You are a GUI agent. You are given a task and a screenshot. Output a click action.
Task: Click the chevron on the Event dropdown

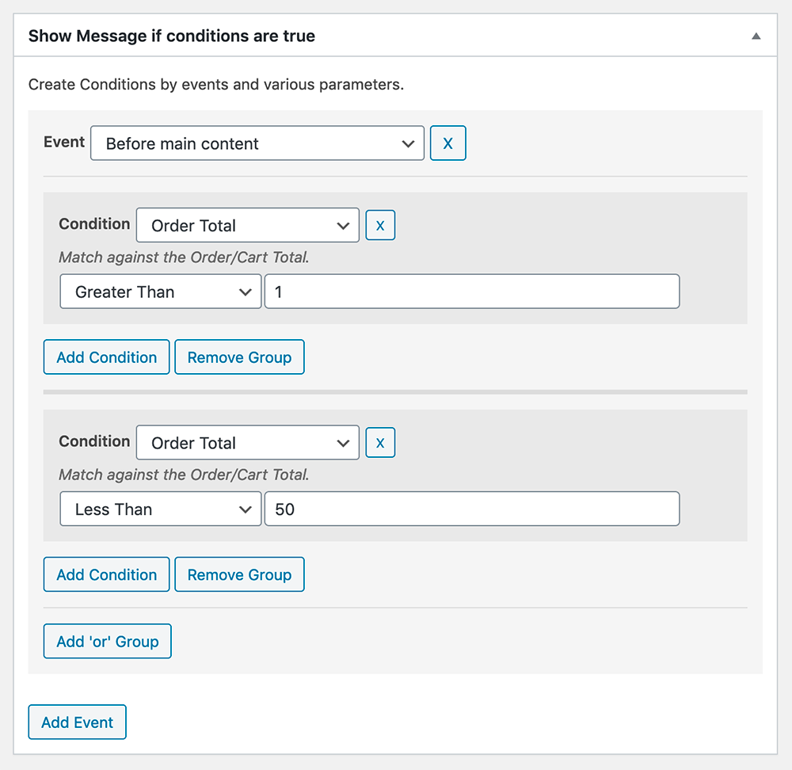click(x=409, y=143)
